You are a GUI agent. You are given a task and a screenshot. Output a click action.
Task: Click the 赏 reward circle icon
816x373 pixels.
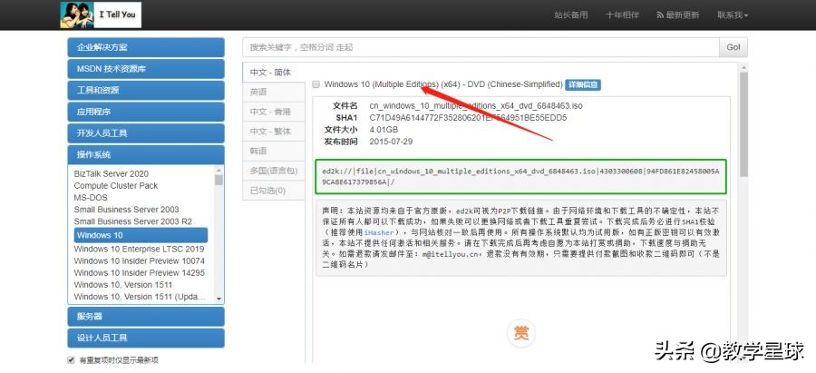[521, 333]
